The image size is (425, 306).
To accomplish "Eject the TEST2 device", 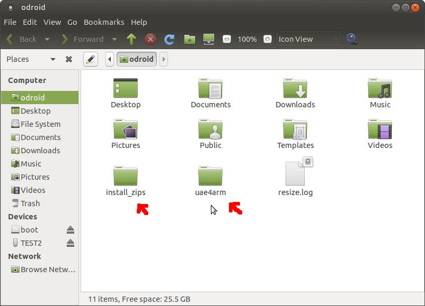I will pyautogui.click(x=70, y=243).
